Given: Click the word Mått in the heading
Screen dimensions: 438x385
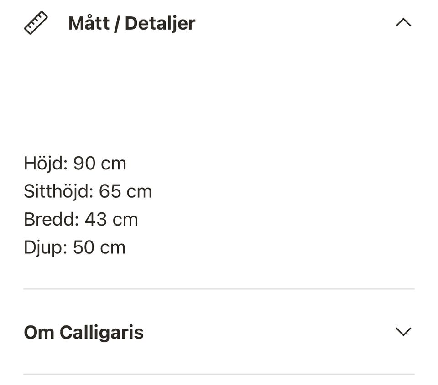Looking at the screenshot, I should point(89,23).
